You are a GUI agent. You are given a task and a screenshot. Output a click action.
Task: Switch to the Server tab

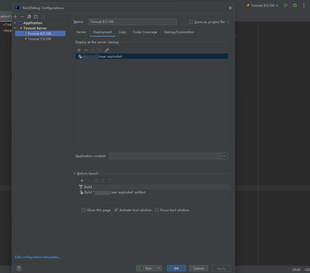(x=81, y=32)
